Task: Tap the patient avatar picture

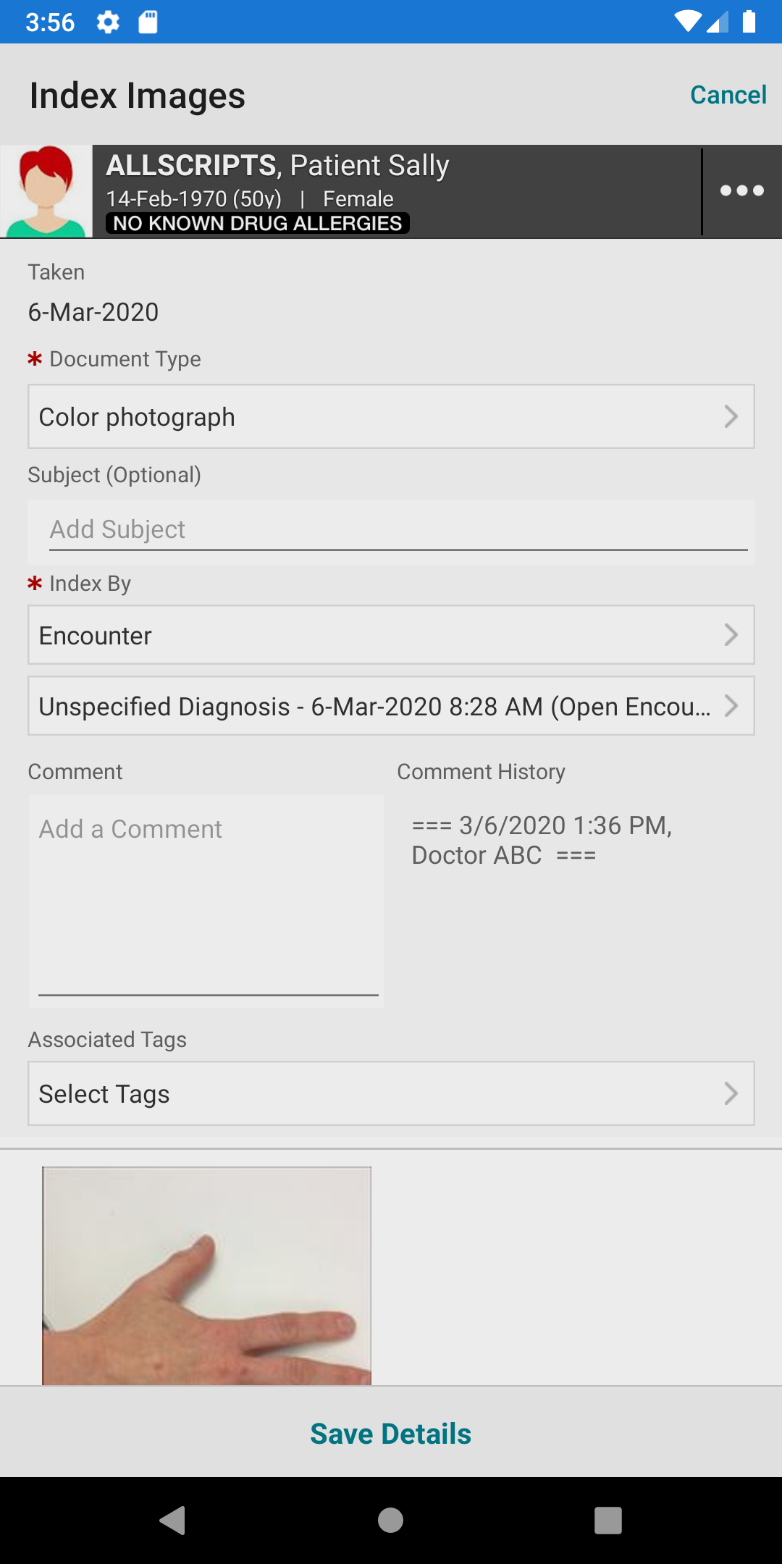Action: pos(46,191)
